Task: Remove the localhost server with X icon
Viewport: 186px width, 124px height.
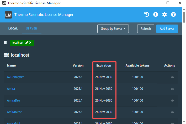Action: [30, 43]
